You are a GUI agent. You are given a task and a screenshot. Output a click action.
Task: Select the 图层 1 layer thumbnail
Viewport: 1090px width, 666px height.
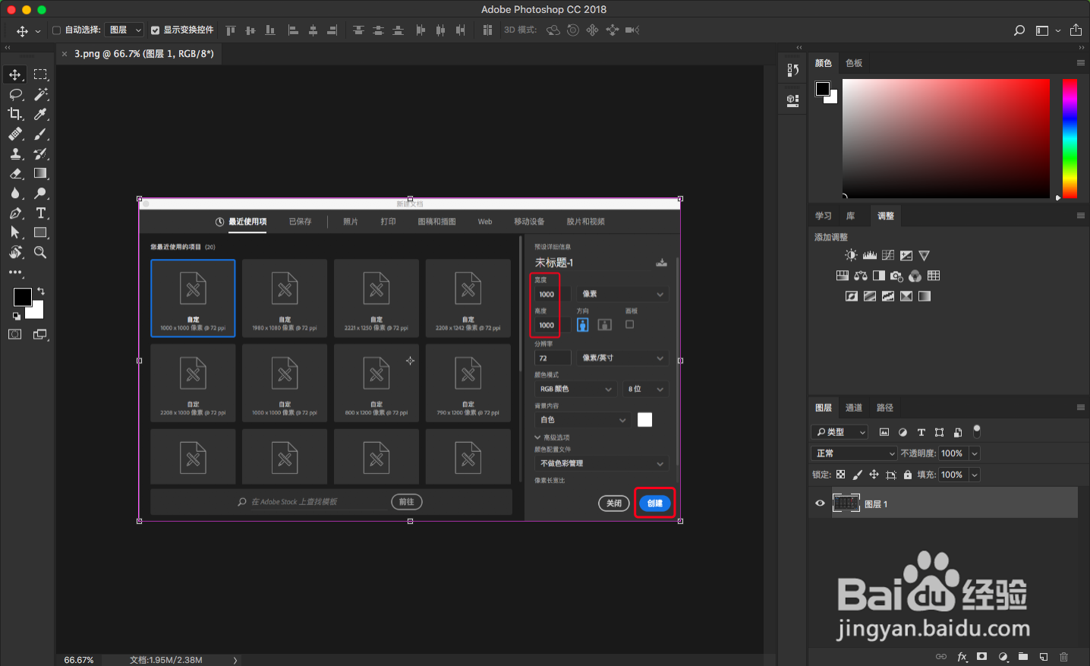(x=846, y=503)
